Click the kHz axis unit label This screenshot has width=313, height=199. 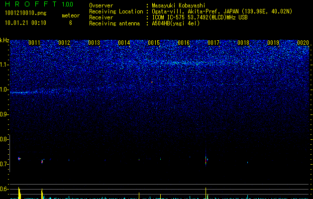click(4, 40)
